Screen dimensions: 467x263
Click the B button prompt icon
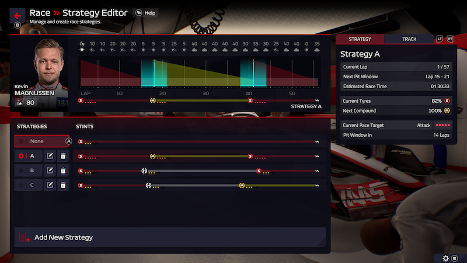pyautogui.click(x=18, y=25)
